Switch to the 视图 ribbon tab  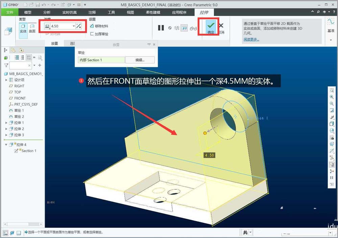130,12
